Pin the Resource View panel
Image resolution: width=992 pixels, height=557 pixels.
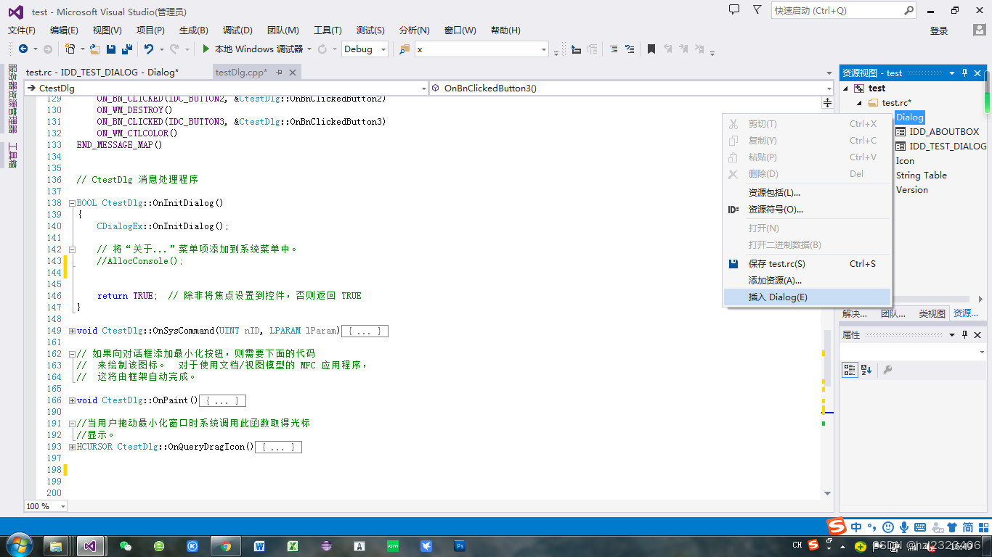[x=965, y=73]
